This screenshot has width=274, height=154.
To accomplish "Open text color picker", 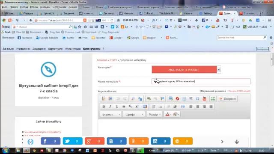I will (x=168, y=114).
